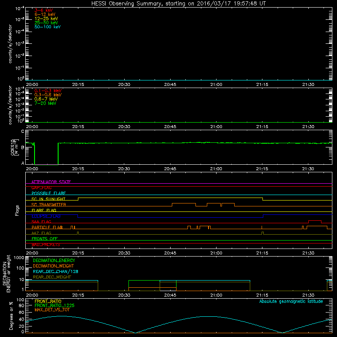Click the 0.8-7 MeV legend label
The image size is (337, 337).
(46, 99)
